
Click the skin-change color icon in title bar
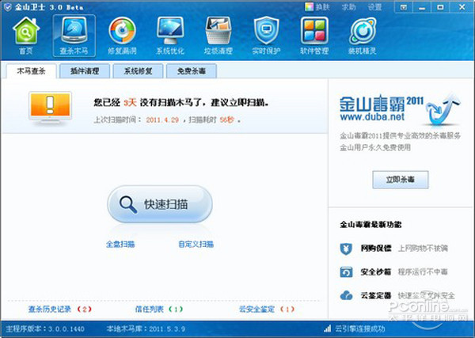pos(309,7)
